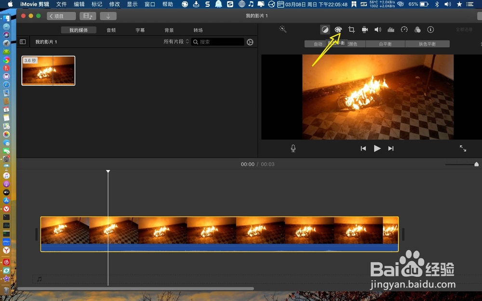The image size is (482, 301).
Task: Open Finder from the Dock
Action: pyautogui.click(x=6, y=18)
